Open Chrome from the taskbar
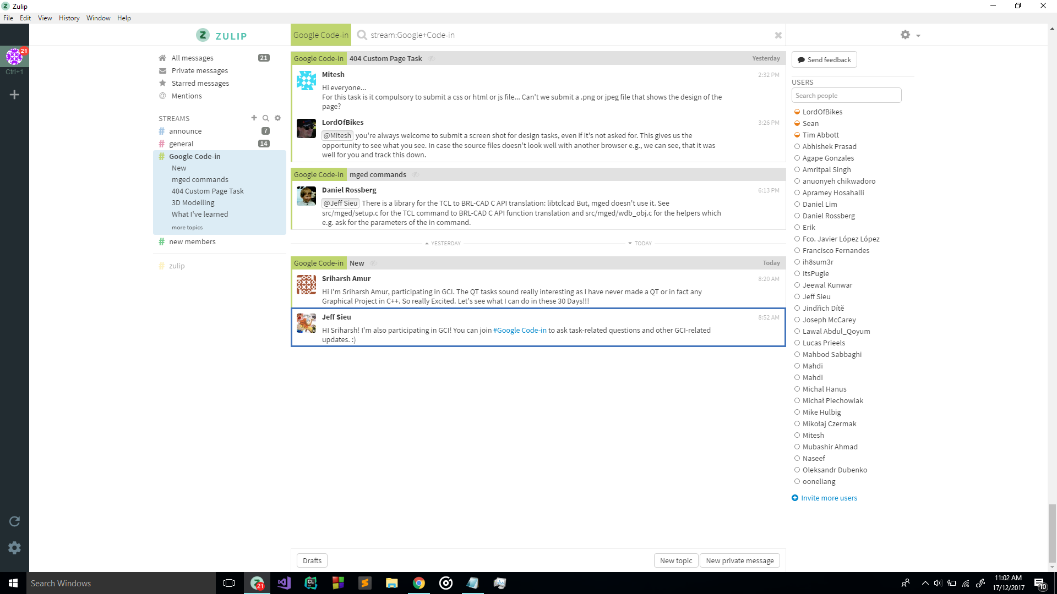This screenshot has height=594, width=1057. pos(419,583)
